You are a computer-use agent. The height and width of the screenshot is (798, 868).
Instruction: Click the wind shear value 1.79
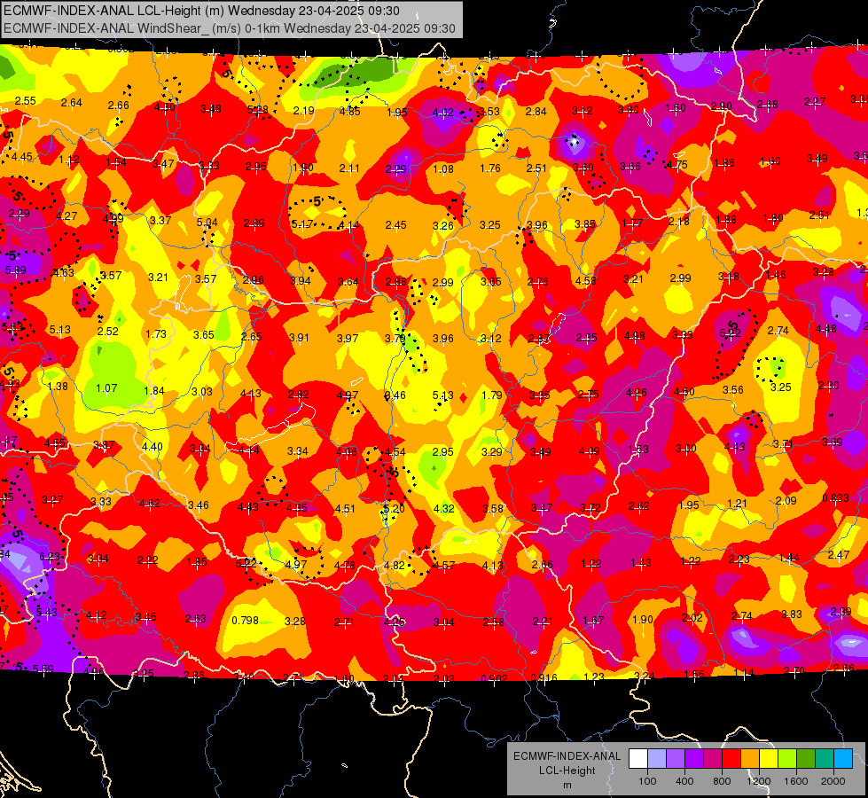pos(492,395)
